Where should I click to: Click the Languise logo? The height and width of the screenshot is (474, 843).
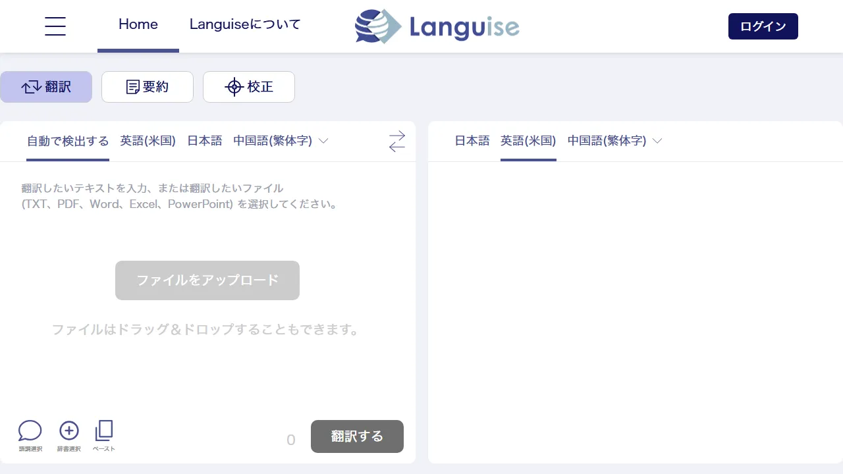click(x=437, y=26)
